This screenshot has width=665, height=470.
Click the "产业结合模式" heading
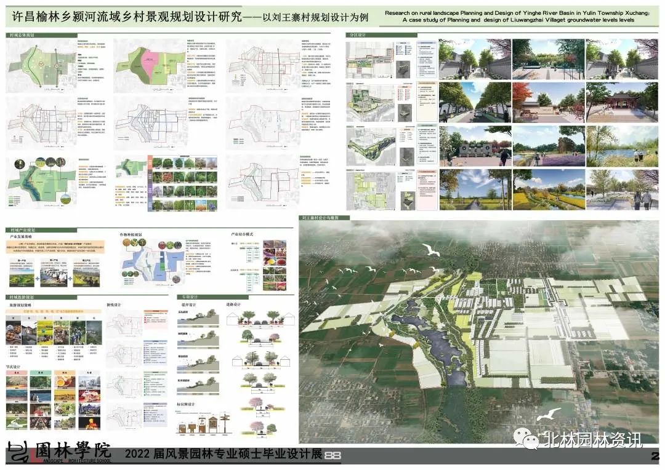(x=242, y=234)
